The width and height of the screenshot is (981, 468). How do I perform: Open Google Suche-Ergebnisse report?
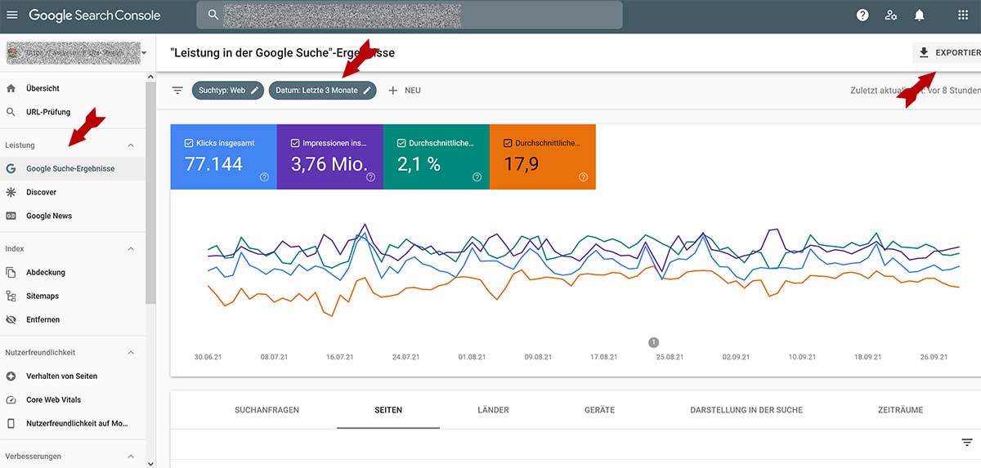tap(74, 168)
